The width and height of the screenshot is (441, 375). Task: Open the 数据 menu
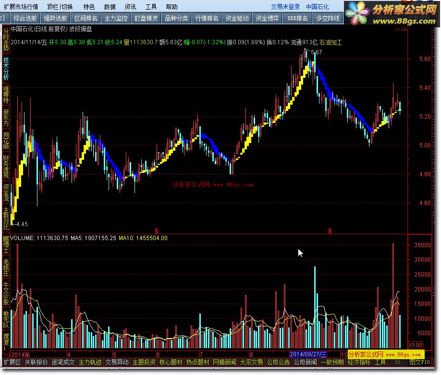[x=110, y=6]
